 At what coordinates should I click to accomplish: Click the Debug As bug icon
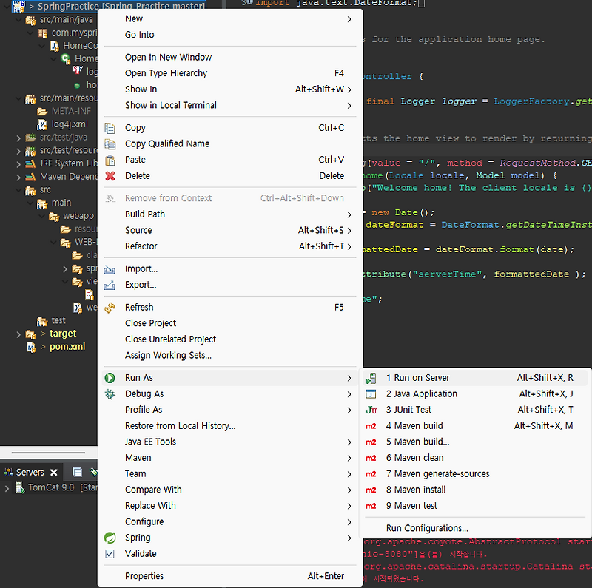pyautogui.click(x=110, y=394)
